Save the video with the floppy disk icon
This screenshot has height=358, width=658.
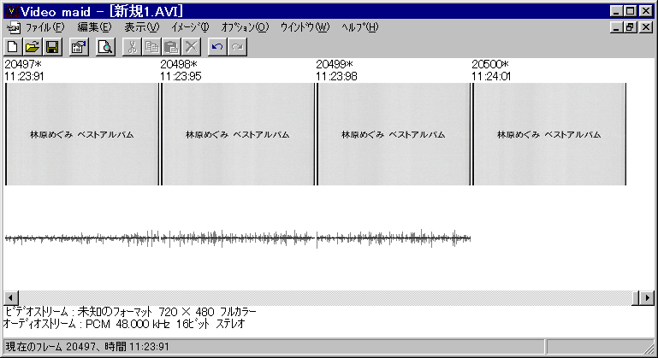50,47
